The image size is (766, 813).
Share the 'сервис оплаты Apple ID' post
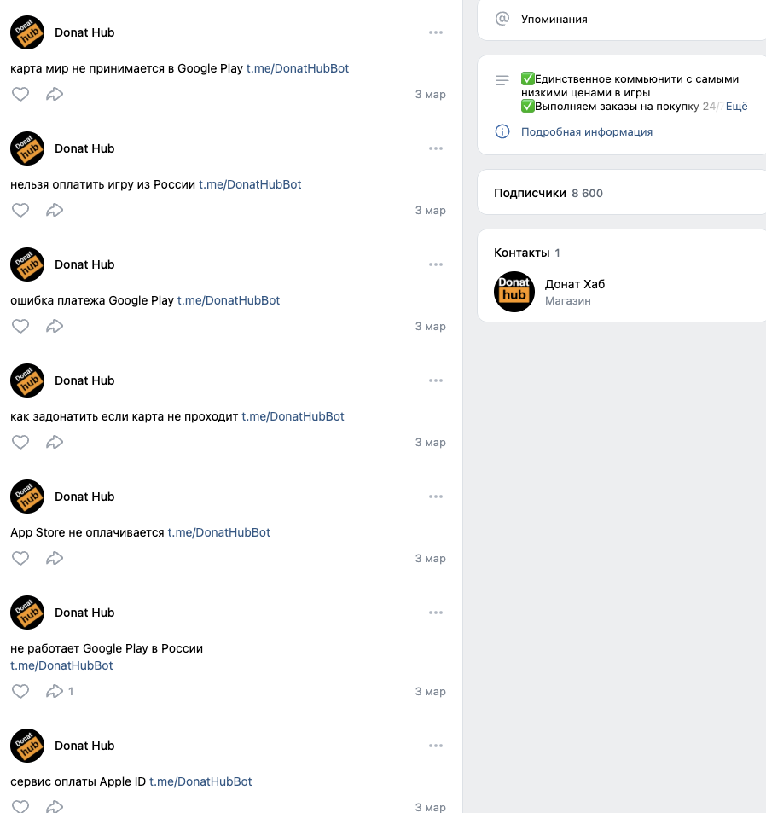coord(55,806)
